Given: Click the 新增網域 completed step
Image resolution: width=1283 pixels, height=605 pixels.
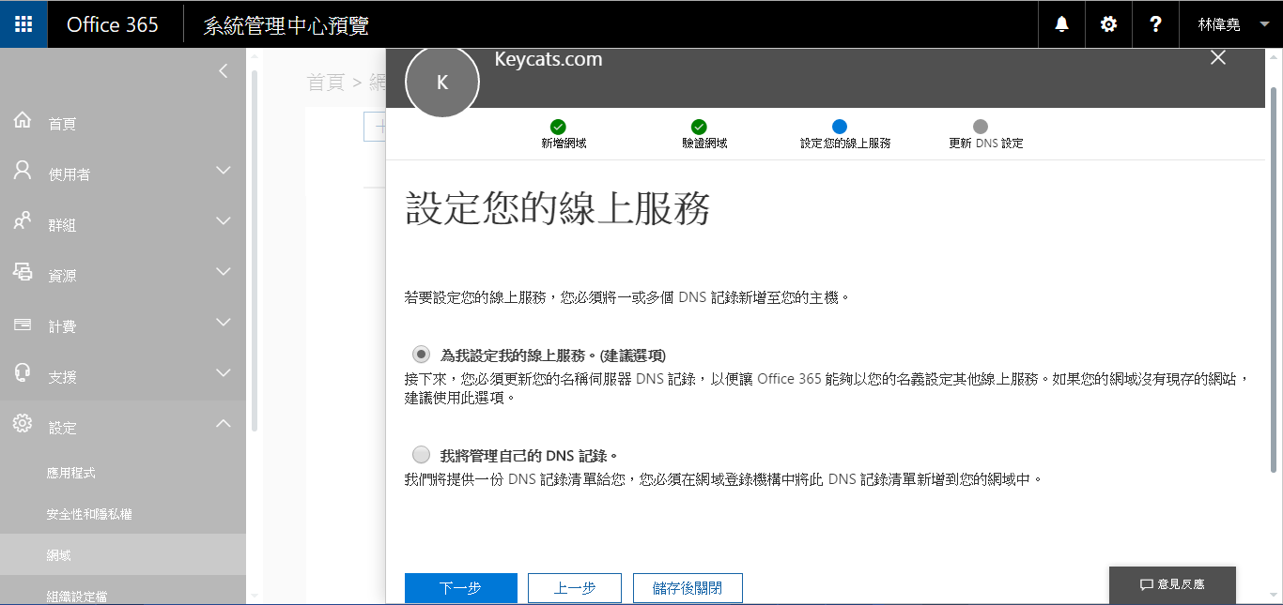Looking at the screenshot, I should (564, 135).
